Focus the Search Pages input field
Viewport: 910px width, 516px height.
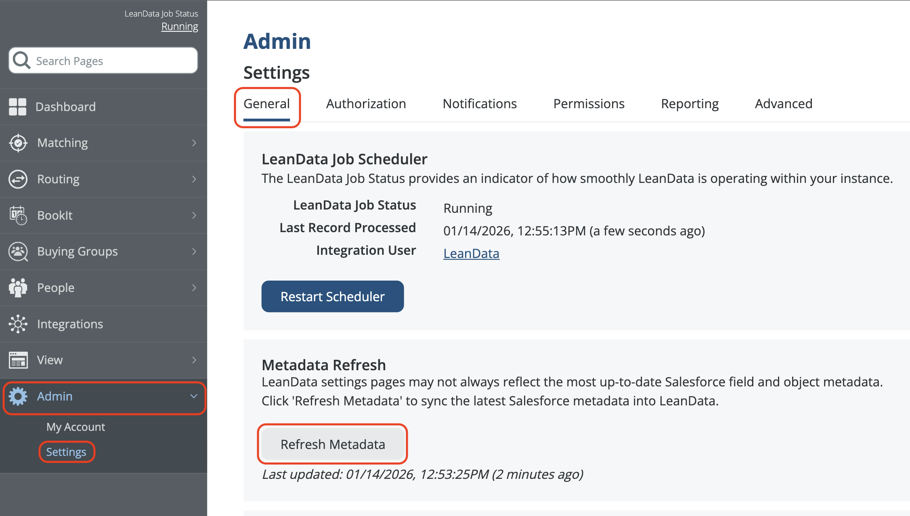(x=113, y=61)
